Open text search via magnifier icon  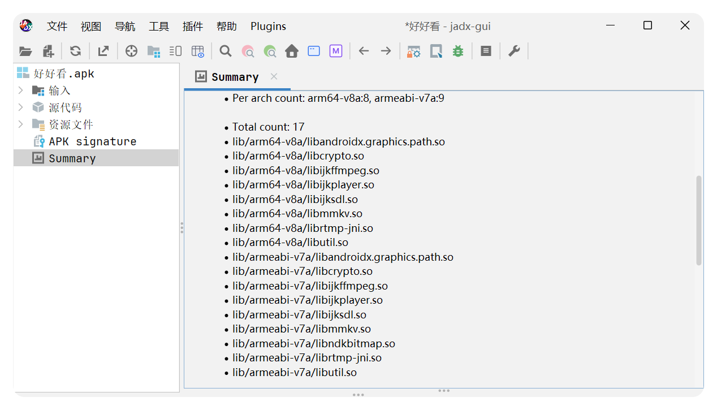(226, 51)
